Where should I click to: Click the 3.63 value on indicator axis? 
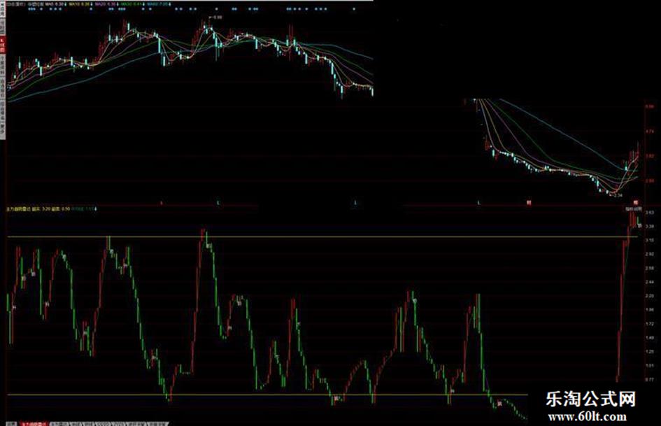(x=650, y=213)
